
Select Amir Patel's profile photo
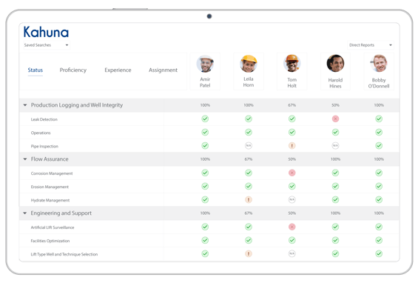[205, 64]
